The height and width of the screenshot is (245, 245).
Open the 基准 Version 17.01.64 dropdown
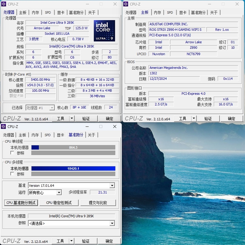pyautogui.click(x=112, y=186)
